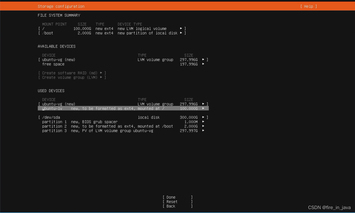
Task: Click the DEVICE TYPE column header
Action: click(x=130, y=24)
